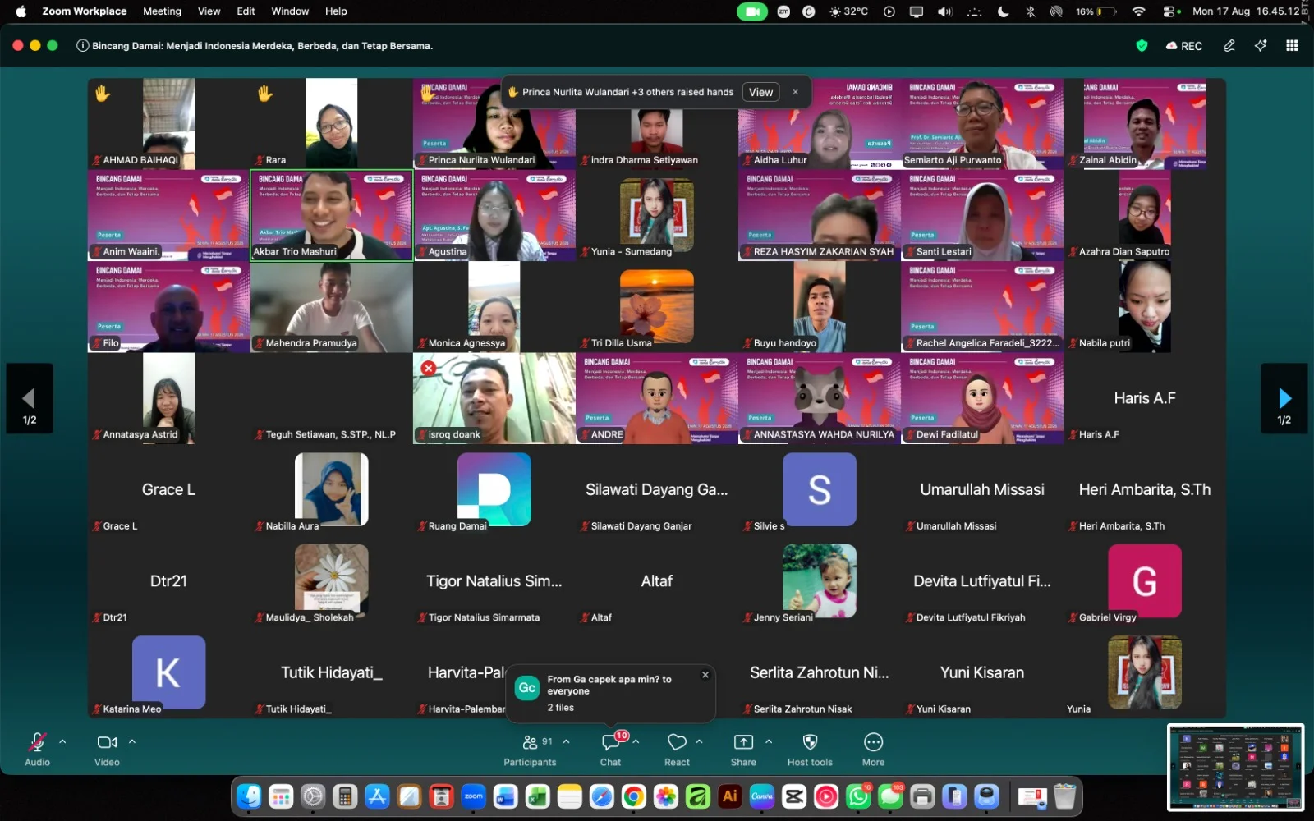Close the Ga capek apa min chat popup
The width and height of the screenshot is (1314, 821).
pyautogui.click(x=705, y=675)
